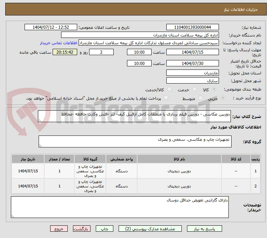Viewport: 267px width, 238px height.
Task: Click the announcement date 1404/07/12 field
Action: coord(51,27)
